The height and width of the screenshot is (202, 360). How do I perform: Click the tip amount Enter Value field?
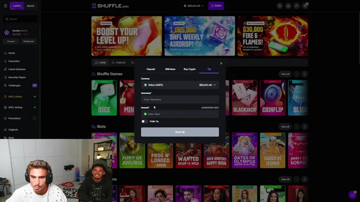coord(180,114)
